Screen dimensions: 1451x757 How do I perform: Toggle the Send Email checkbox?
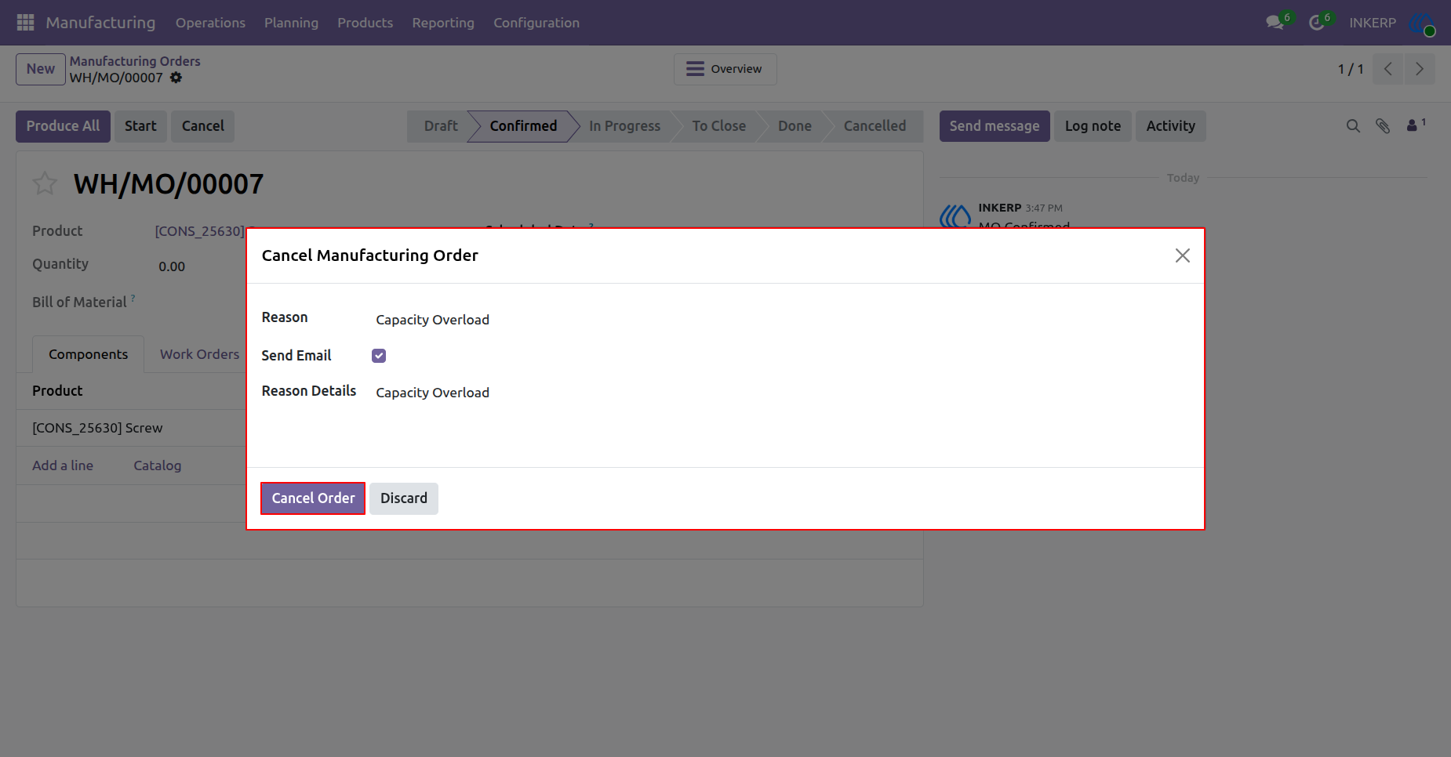[x=379, y=356]
